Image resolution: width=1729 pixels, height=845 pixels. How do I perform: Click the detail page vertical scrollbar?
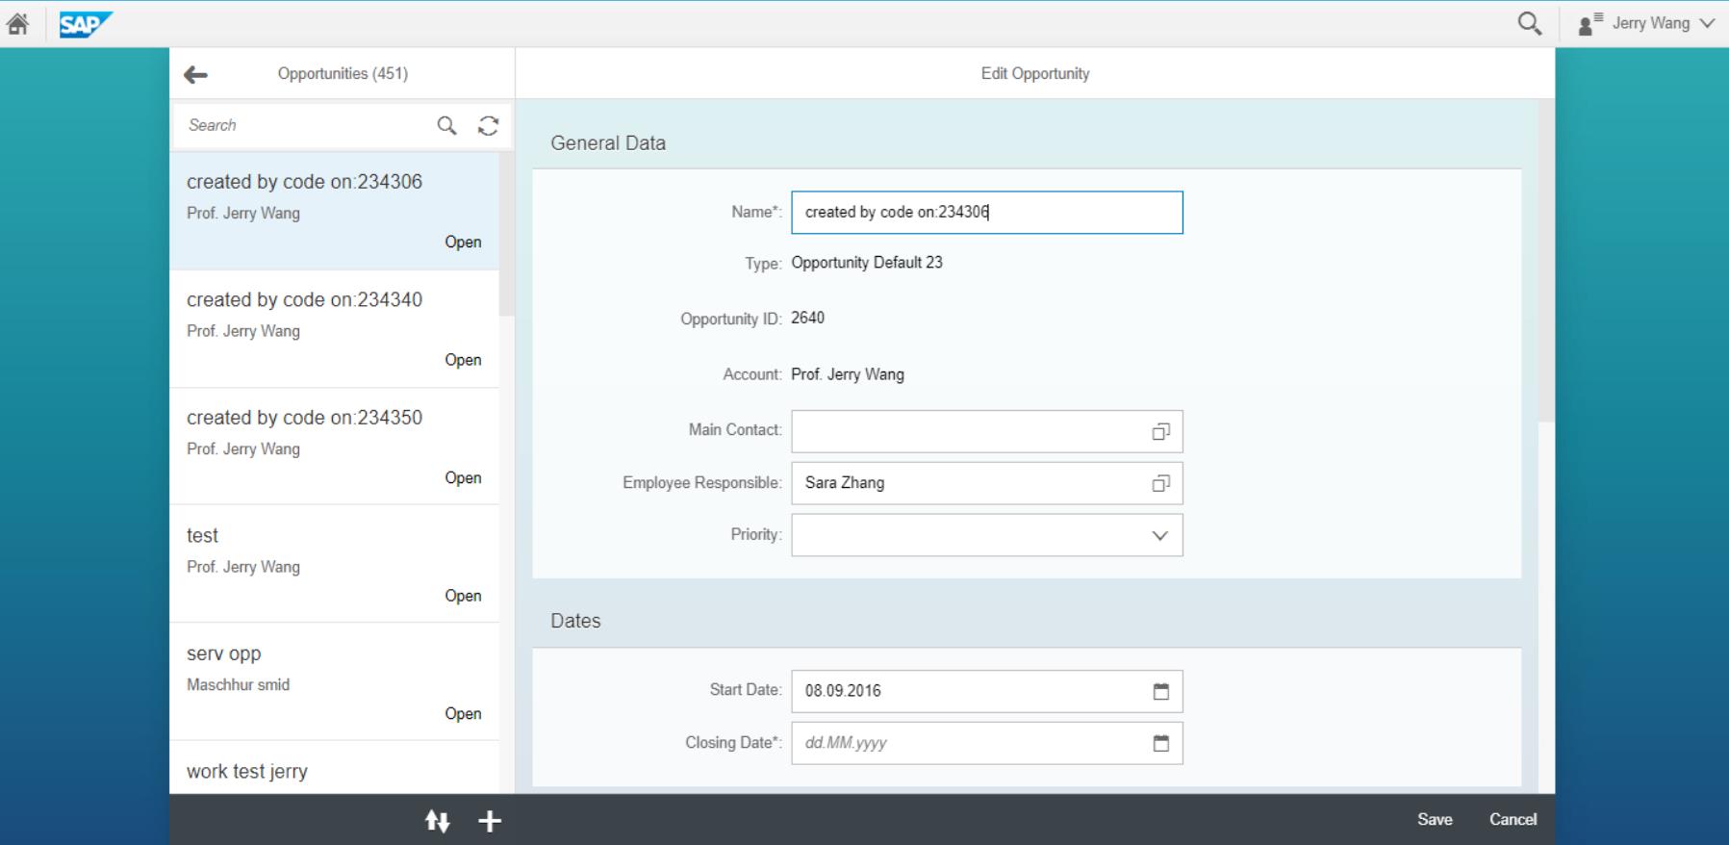[x=1546, y=262]
